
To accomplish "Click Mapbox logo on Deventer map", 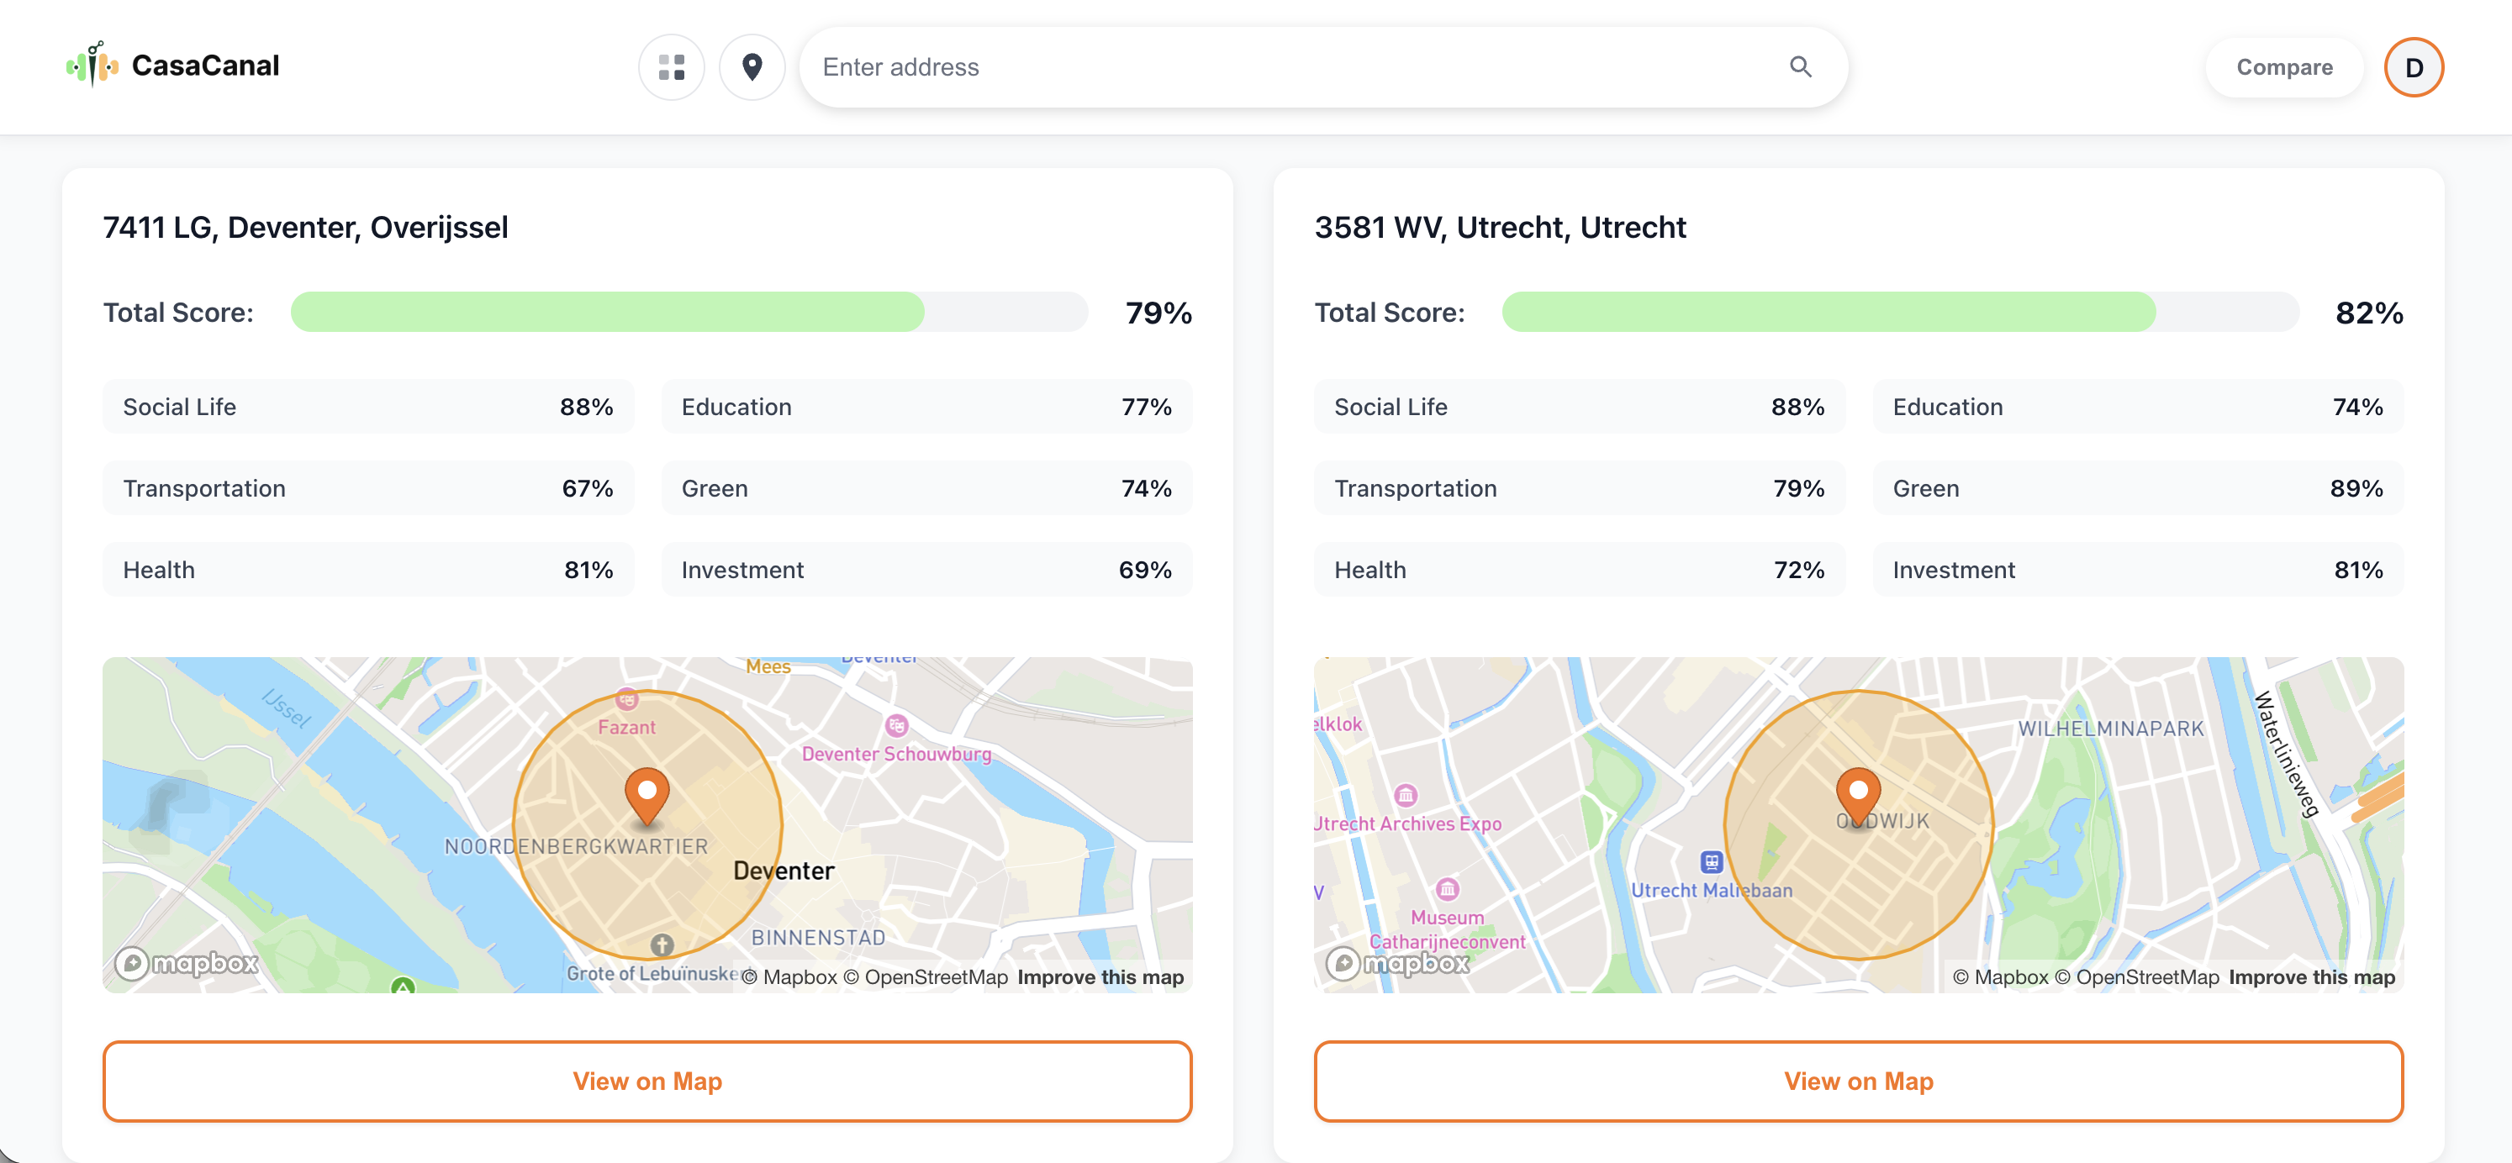I will (187, 963).
